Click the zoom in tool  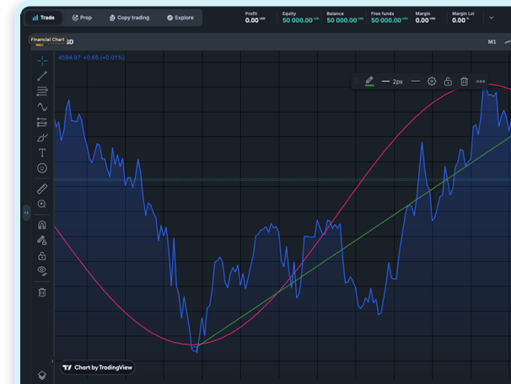point(42,204)
